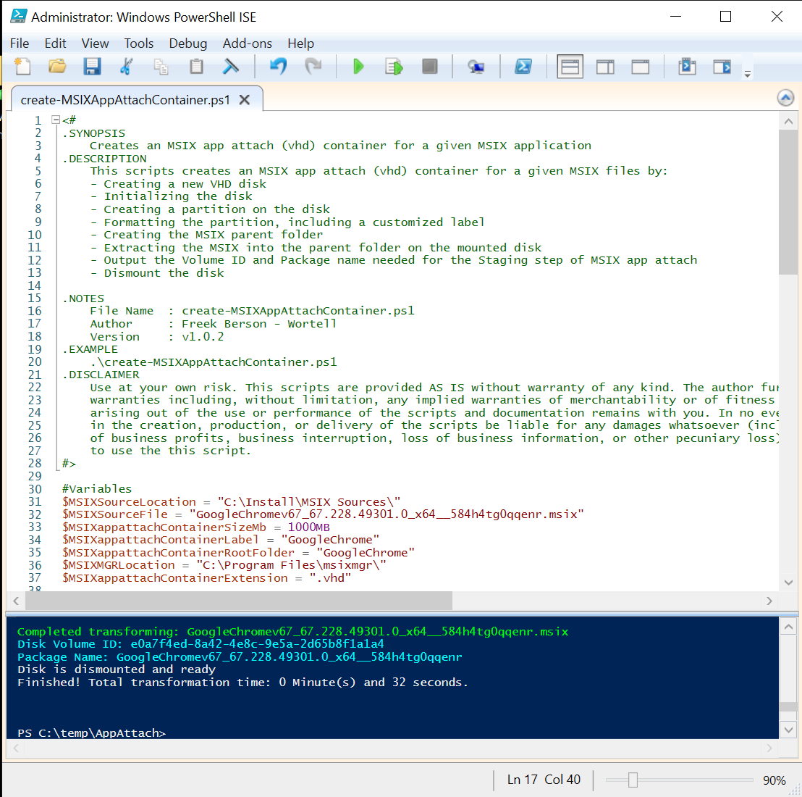
Task: Show the command add-on pane icon
Action: point(722,67)
